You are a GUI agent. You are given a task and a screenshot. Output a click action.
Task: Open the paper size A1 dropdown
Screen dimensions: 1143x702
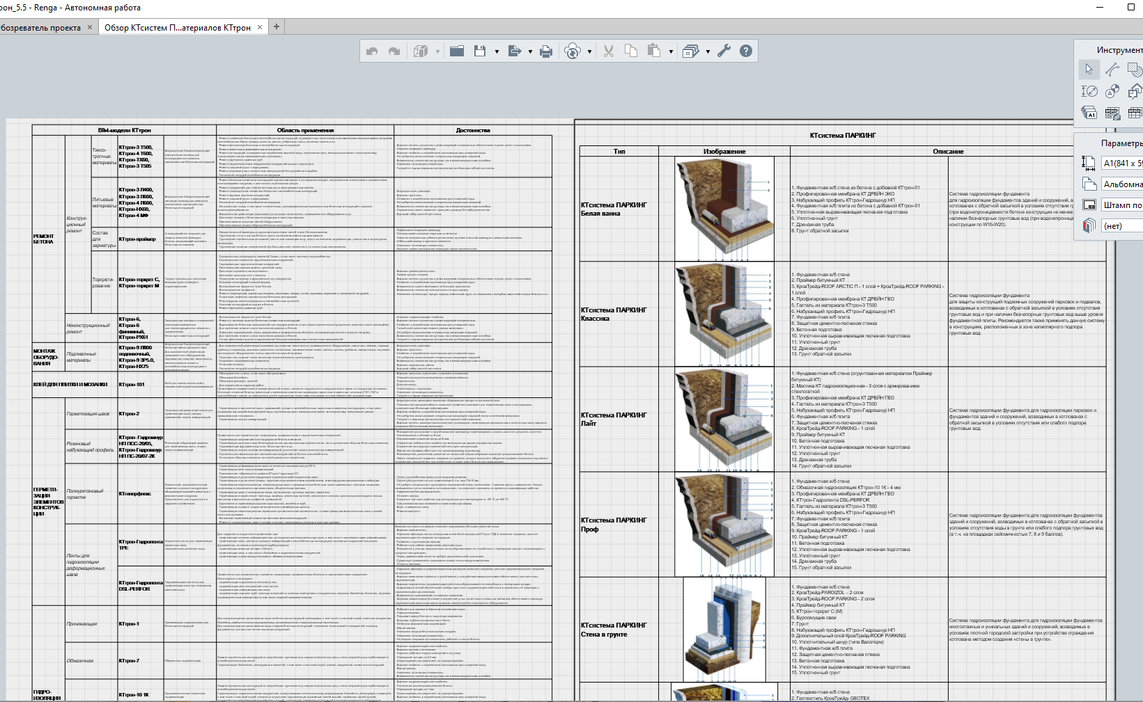(1121, 163)
